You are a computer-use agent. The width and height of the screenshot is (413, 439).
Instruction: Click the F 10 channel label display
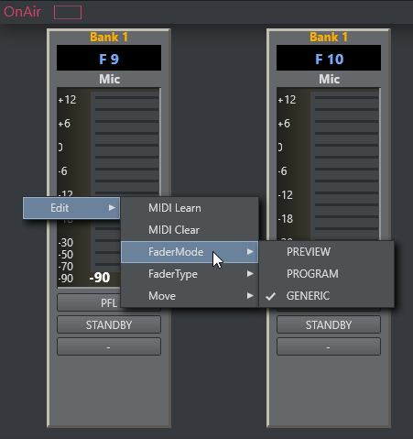(x=329, y=58)
